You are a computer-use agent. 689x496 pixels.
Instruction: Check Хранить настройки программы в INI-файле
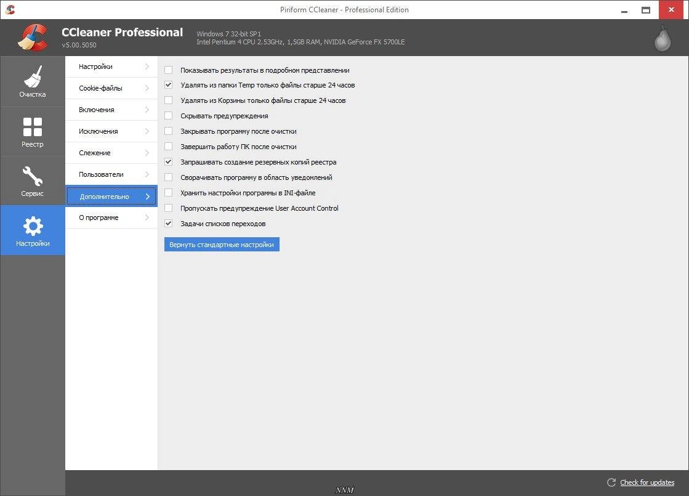coord(168,193)
